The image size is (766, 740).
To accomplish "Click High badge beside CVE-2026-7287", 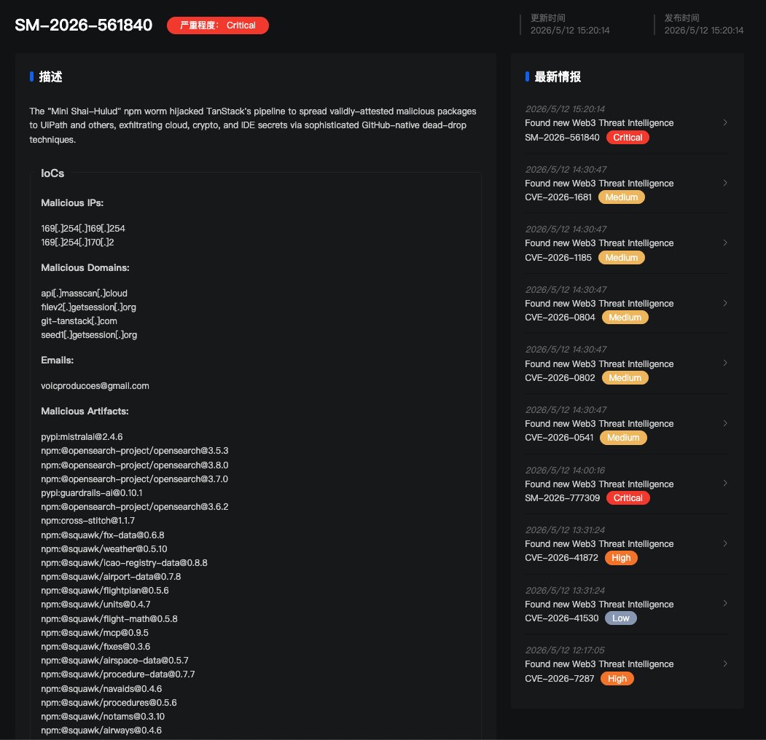I will click(x=617, y=679).
